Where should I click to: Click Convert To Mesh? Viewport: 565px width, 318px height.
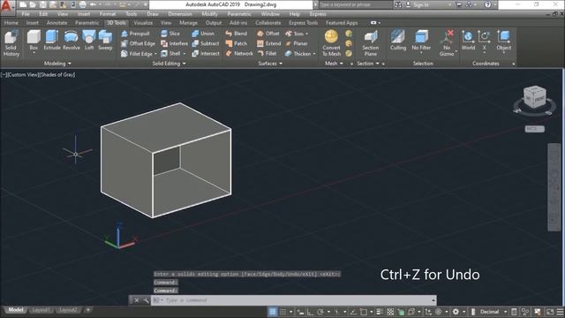click(x=331, y=43)
